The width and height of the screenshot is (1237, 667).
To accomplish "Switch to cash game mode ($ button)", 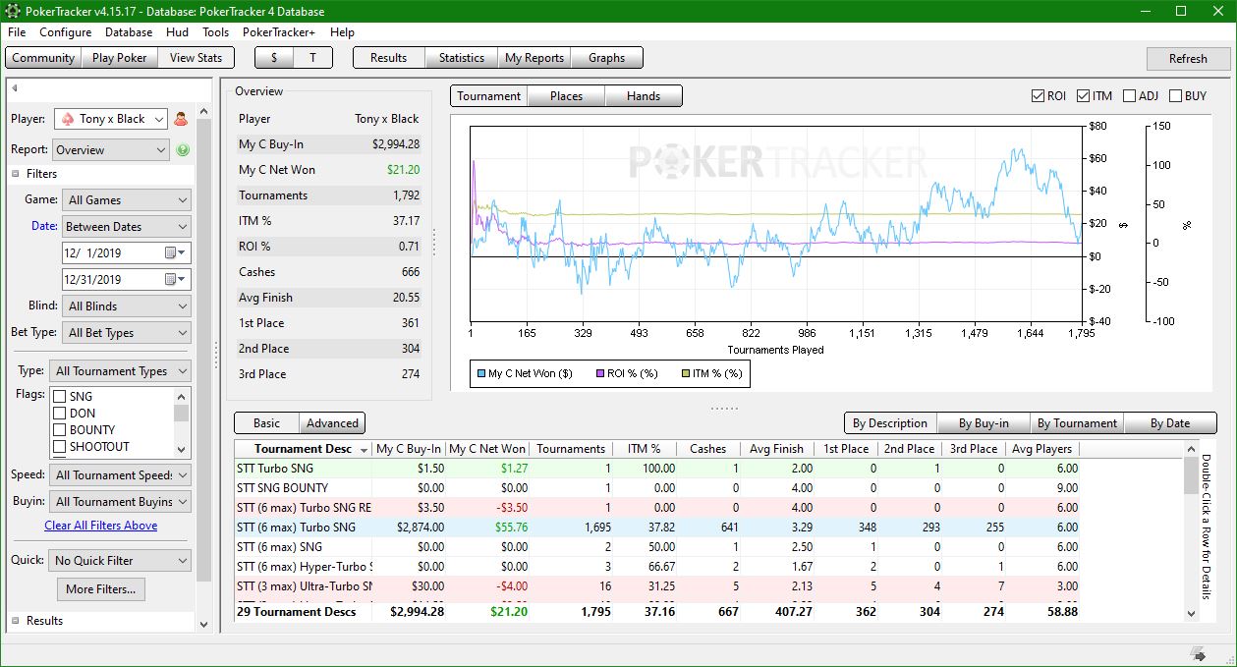I will click(x=273, y=58).
